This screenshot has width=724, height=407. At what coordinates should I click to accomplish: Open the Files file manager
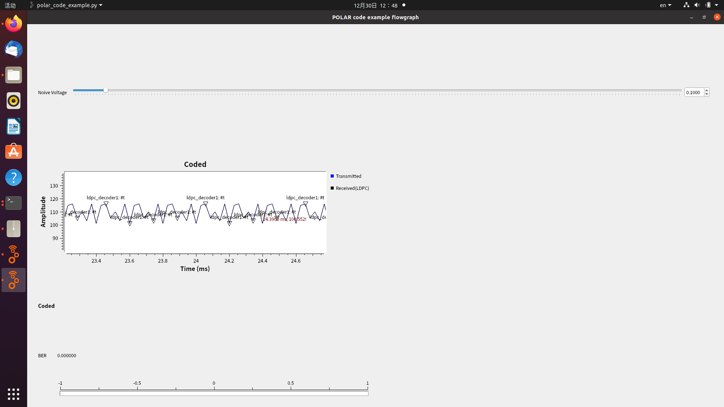[13, 75]
